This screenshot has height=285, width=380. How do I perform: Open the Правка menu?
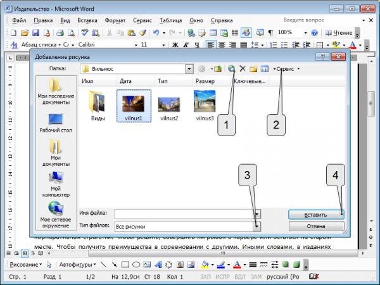43,20
